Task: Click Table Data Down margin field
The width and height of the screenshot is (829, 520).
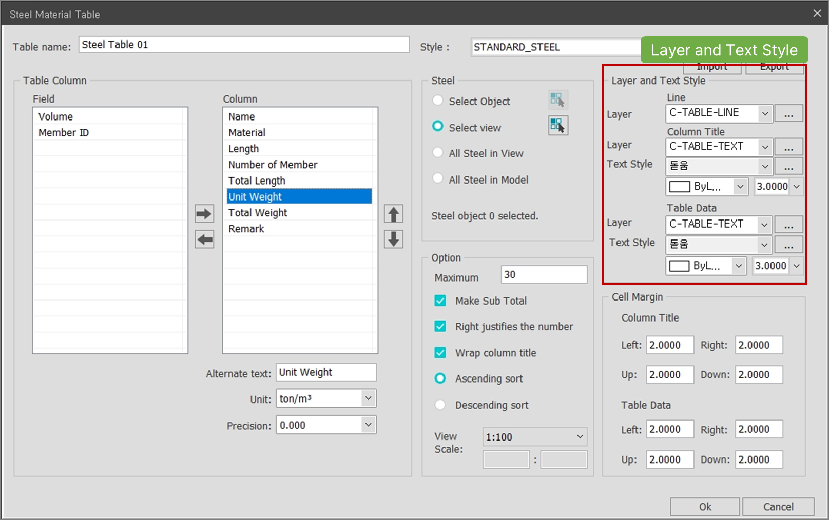Action: (x=759, y=459)
